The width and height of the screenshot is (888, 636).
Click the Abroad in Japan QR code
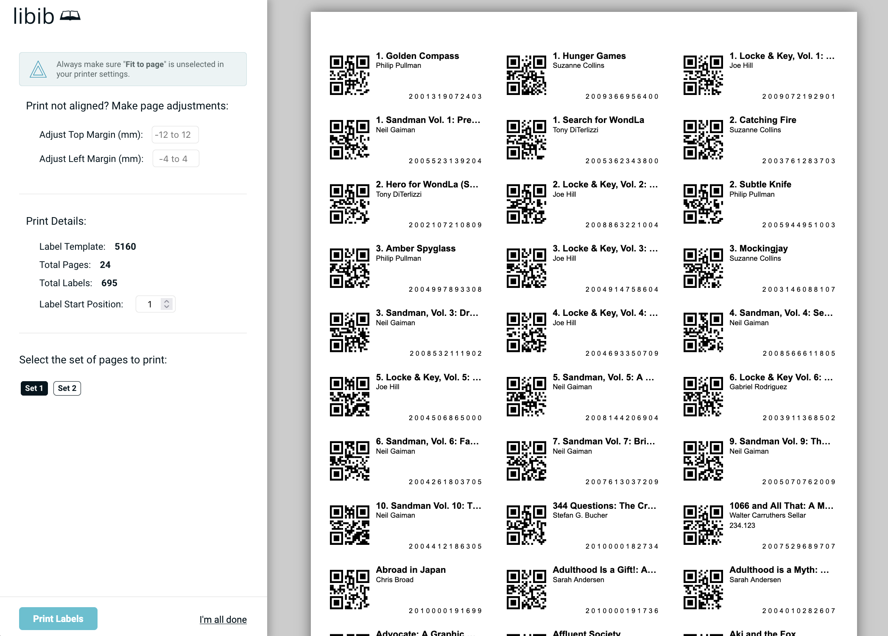tap(349, 589)
